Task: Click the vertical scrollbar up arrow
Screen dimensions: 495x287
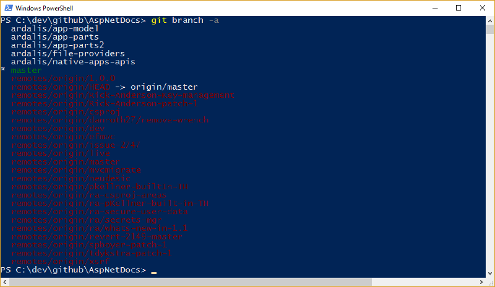Action: click(490, 20)
